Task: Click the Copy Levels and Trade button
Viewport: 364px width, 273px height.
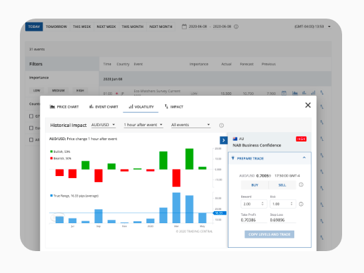Action: point(269,234)
